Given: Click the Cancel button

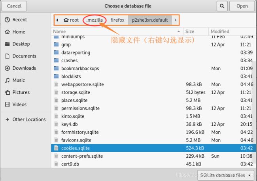Looking at the screenshot, I should pos(14,6).
